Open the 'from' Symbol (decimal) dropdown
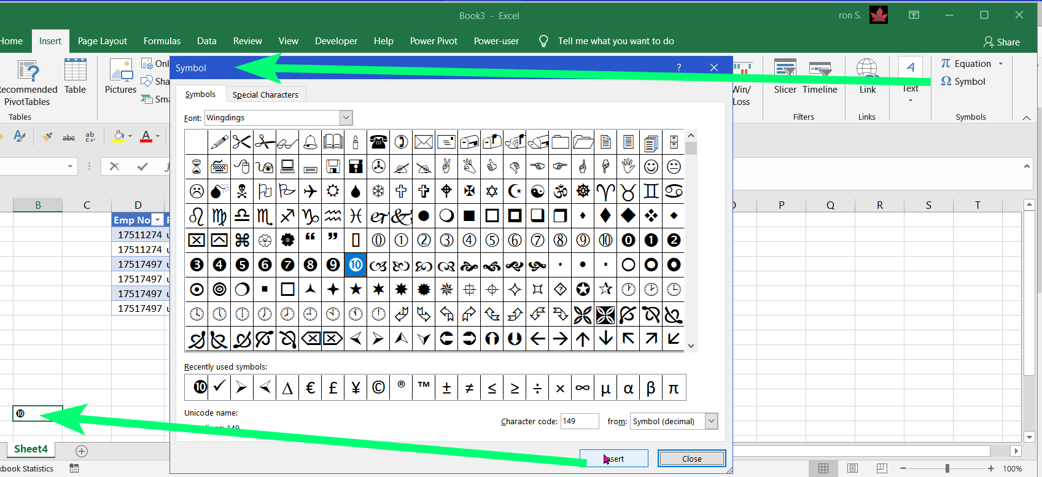 click(x=711, y=421)
